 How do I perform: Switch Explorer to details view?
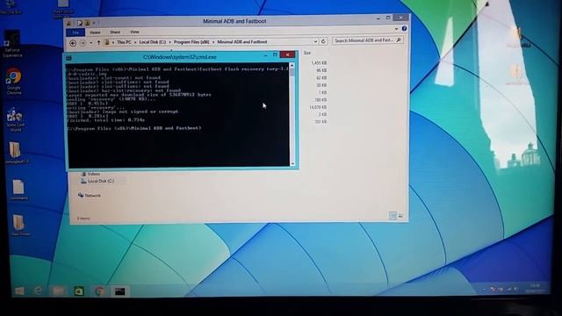(x=393, y=215)
